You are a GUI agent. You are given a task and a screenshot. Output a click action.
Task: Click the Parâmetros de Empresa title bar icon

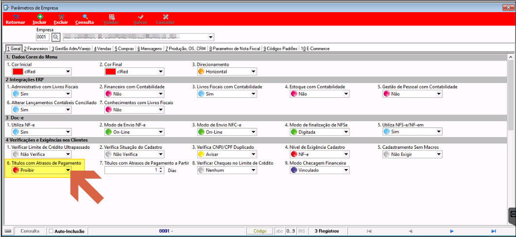[6, 7]
